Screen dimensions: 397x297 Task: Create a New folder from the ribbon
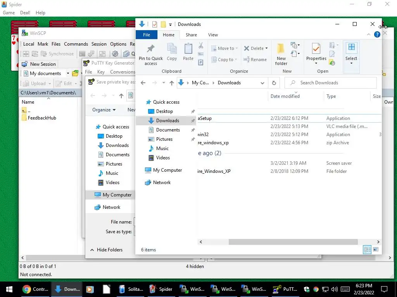coord(281,54)
